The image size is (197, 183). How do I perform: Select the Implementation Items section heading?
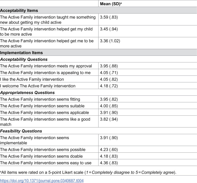(x=21, y=53)
